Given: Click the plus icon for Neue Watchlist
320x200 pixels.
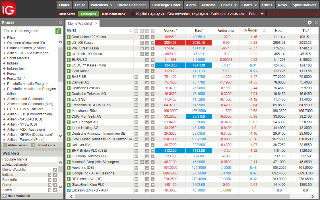Looking at the screenshot, I should click(x=5, y=196).
